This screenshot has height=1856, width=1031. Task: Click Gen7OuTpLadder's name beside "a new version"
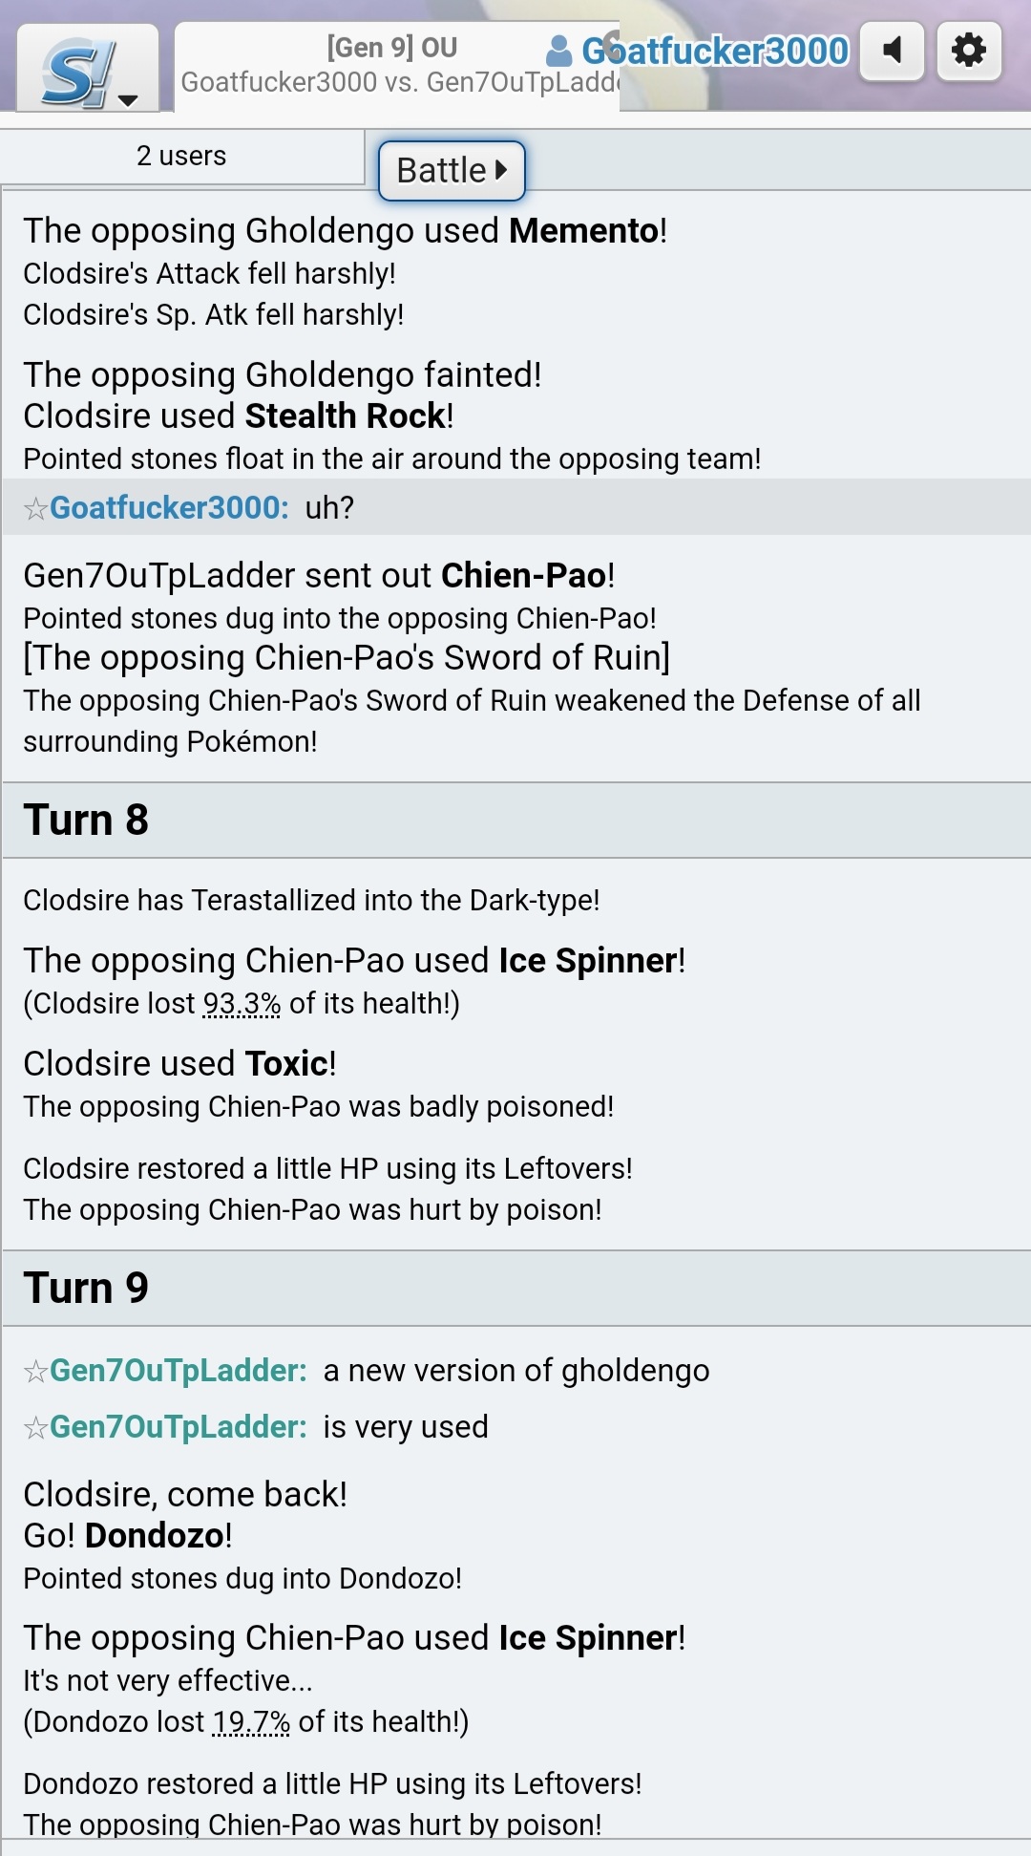click(179, 1370)
